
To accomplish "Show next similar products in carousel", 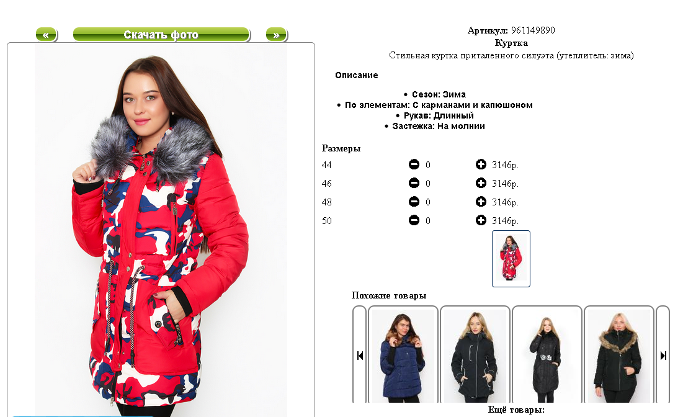I will pyautogui.click(x=663, y=355).
